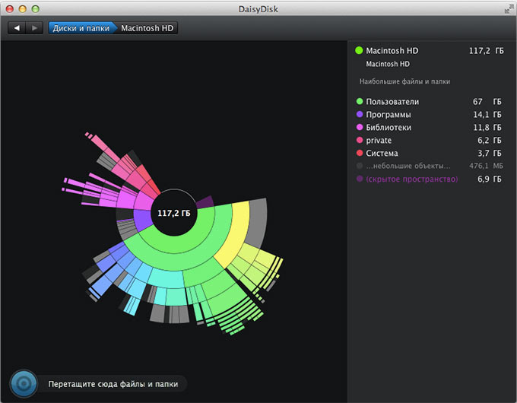Go forward with the right arrow button
The width and height of the screenshot is (517, 403).
(34, 28)
